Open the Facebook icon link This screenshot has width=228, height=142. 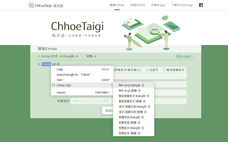201,5
